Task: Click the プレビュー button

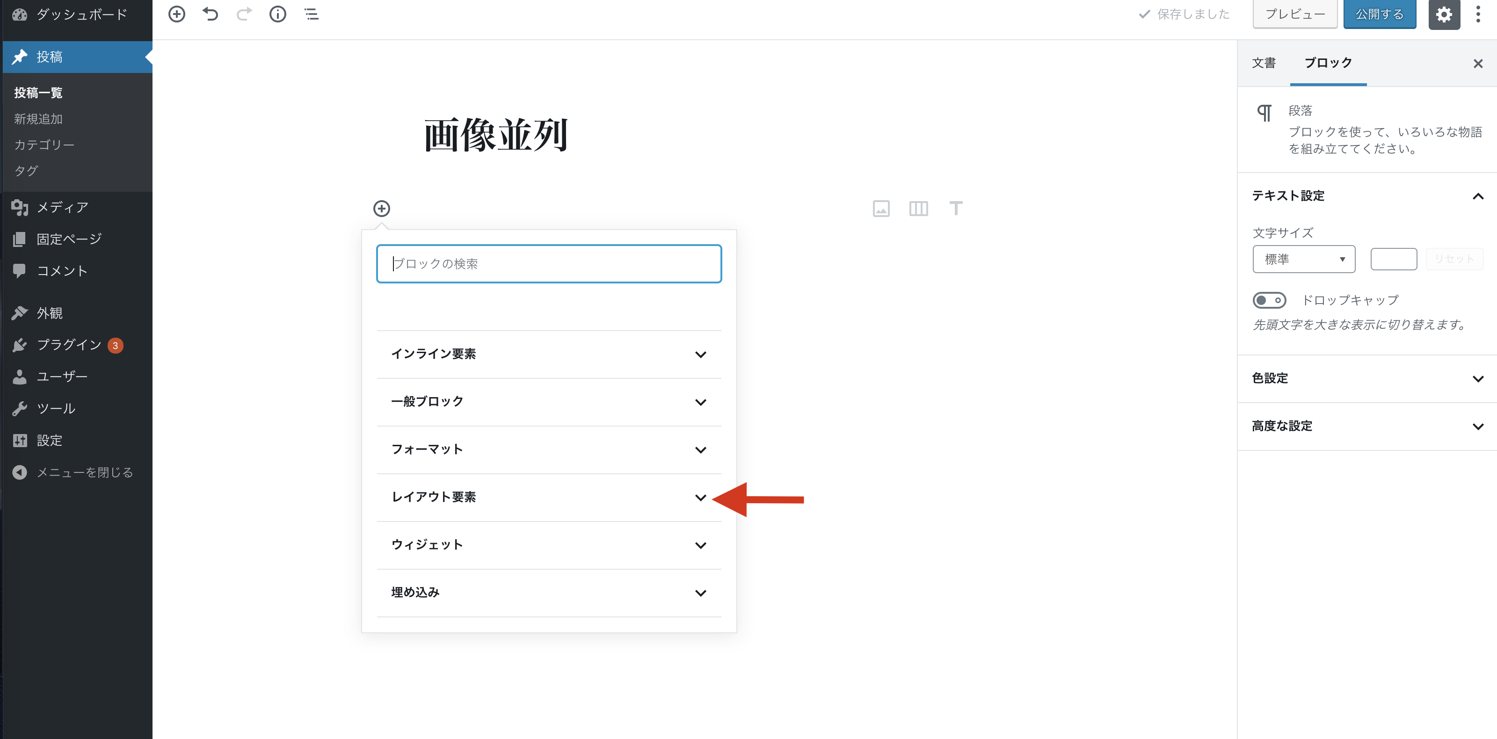Action: click(1295, 14)
